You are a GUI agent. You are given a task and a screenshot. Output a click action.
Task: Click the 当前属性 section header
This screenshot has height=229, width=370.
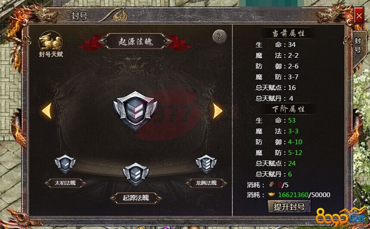click(x=288, y=34)
